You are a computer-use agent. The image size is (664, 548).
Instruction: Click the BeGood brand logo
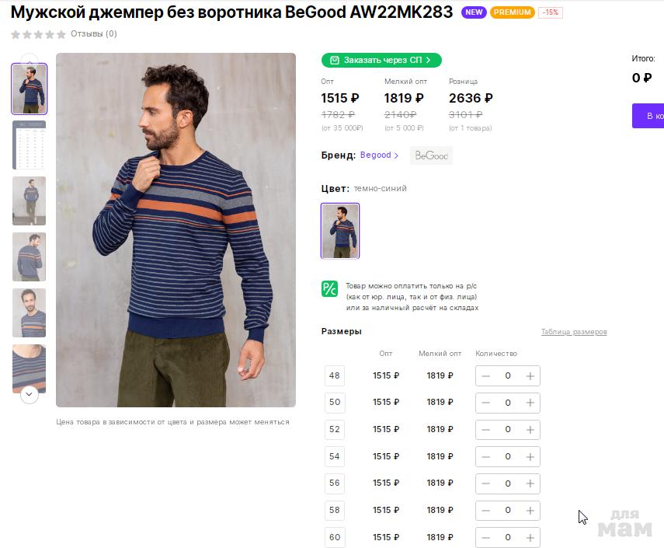click(431, 155)
